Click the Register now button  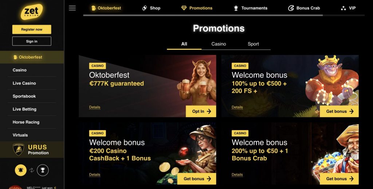click(x=32, y=29)
